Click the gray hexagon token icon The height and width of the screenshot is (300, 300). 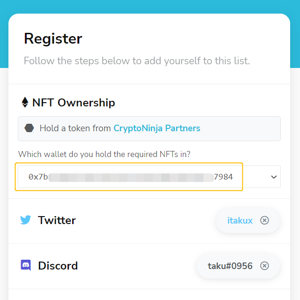(x=29, y=128)
